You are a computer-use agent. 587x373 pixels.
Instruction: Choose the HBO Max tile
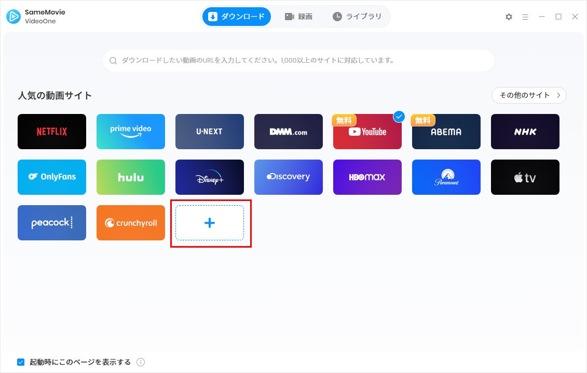pos(367,177)
